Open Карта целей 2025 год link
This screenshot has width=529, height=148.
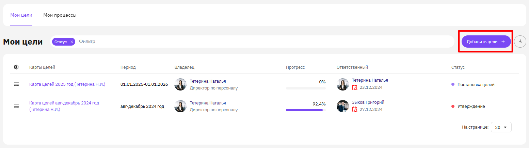67,84
